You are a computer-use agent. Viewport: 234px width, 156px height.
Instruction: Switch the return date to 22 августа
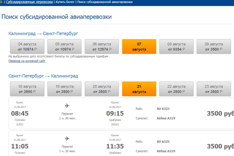[x=176, y=89]
